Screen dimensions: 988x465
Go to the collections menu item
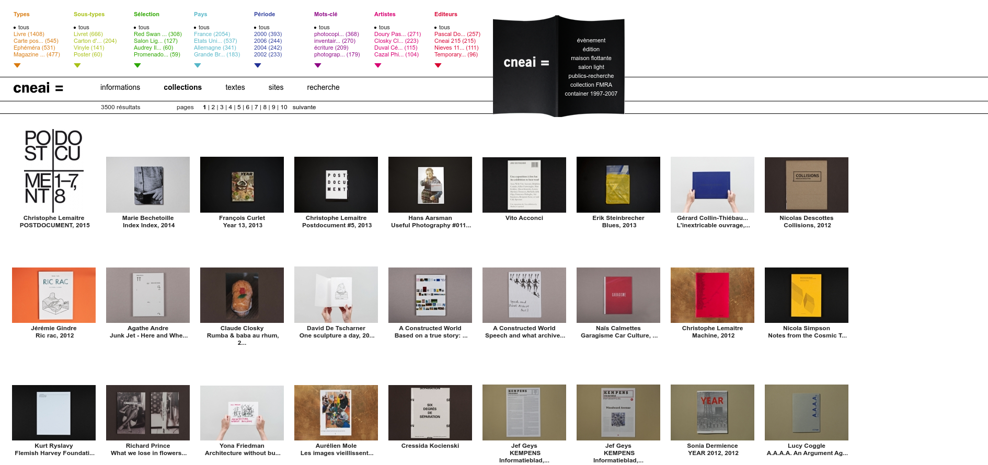tap(182, 87)
